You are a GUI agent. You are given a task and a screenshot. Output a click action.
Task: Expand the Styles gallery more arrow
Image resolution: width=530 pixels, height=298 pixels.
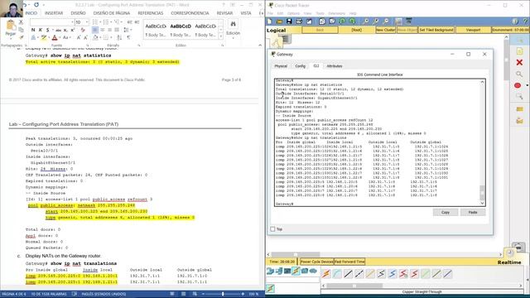pos(221,36)
